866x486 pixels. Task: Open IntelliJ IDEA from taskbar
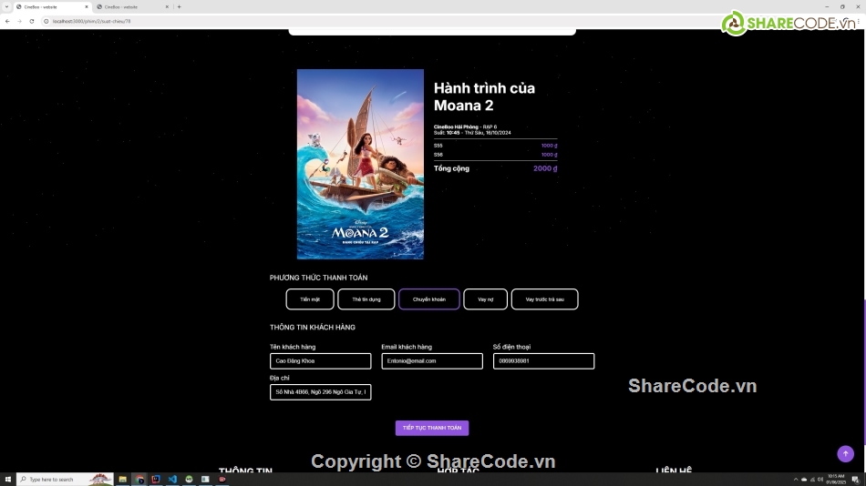pos(156,480)
